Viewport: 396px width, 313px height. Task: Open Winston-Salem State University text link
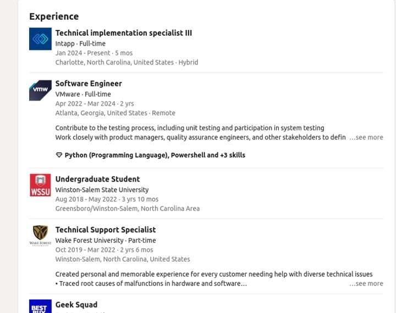pos(102,190)
